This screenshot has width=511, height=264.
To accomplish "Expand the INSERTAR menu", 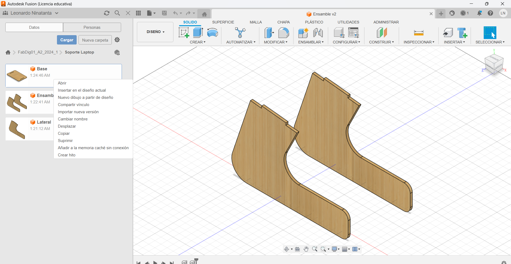I will (454, 42).
